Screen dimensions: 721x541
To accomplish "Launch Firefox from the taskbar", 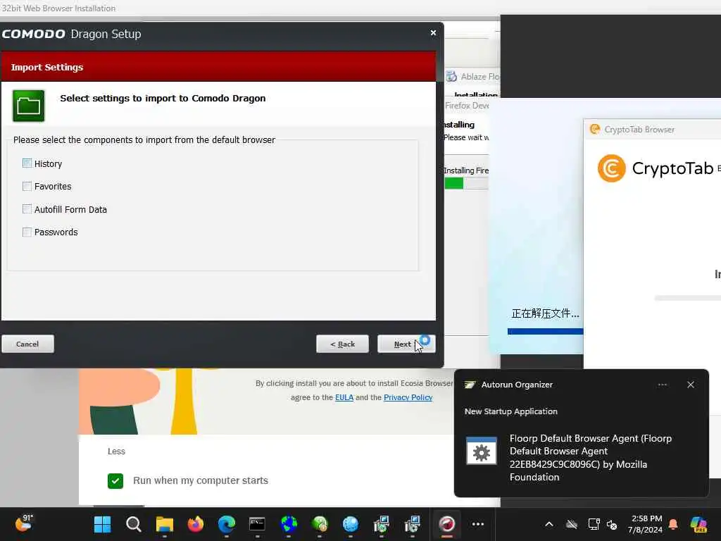I will [x=196, y=524].
